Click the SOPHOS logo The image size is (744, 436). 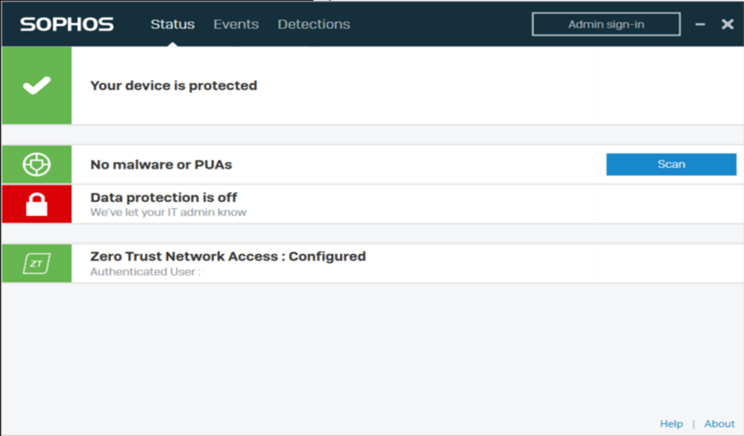pyautogui.click(x=67, y=24)
